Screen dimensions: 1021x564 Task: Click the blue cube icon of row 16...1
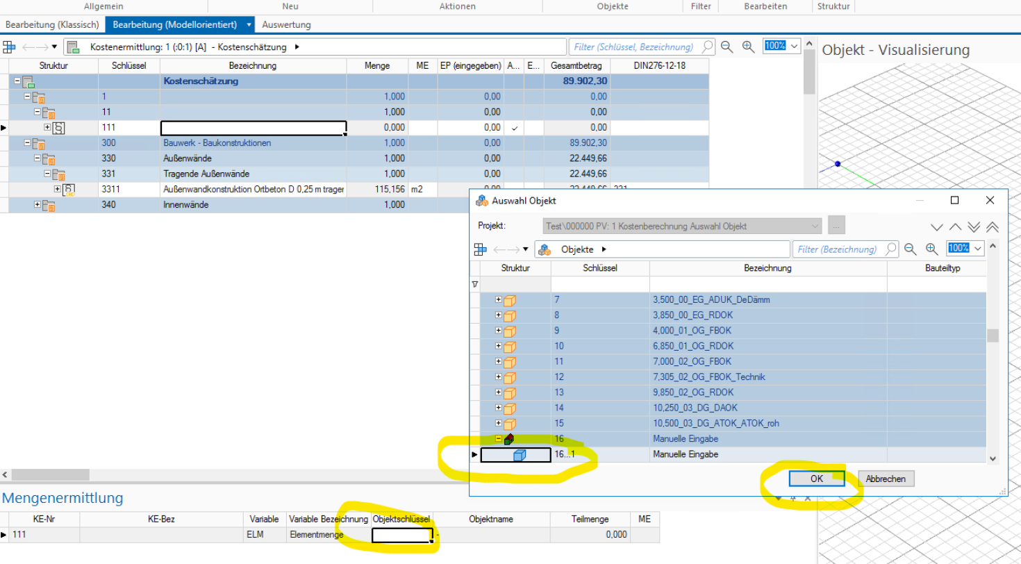point(520,455)
